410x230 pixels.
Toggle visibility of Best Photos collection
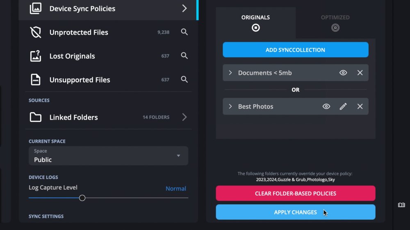tap(326, 106)
